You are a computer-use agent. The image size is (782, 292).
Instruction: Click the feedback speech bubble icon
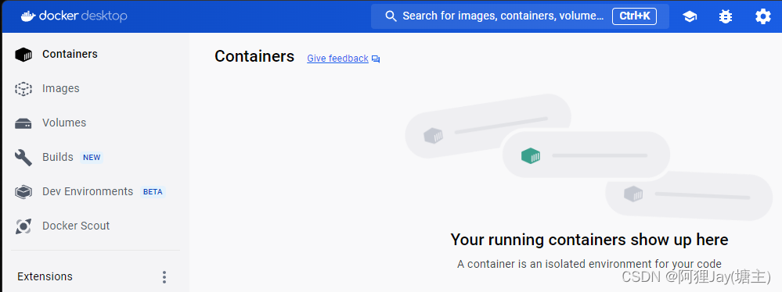tap(376, 59)
